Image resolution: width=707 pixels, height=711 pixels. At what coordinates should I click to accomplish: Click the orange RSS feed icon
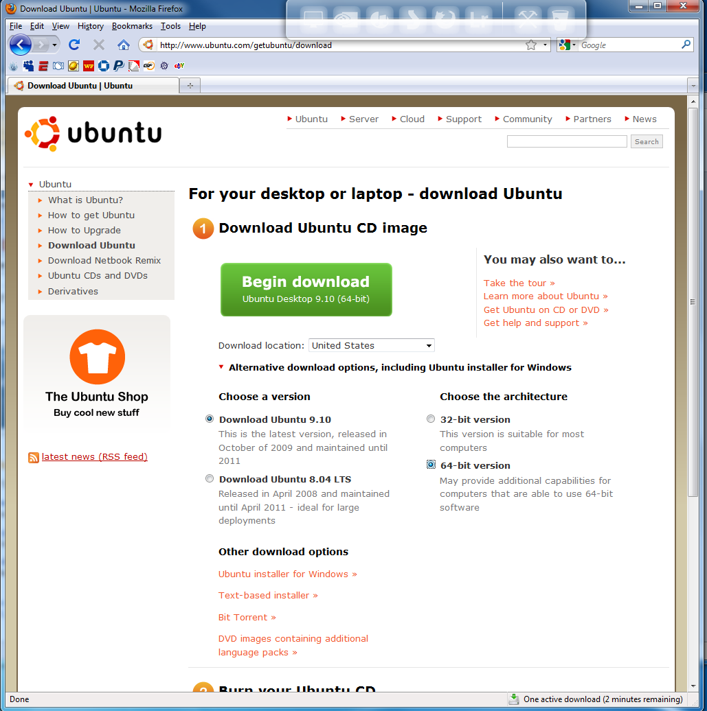coord(34,458)
